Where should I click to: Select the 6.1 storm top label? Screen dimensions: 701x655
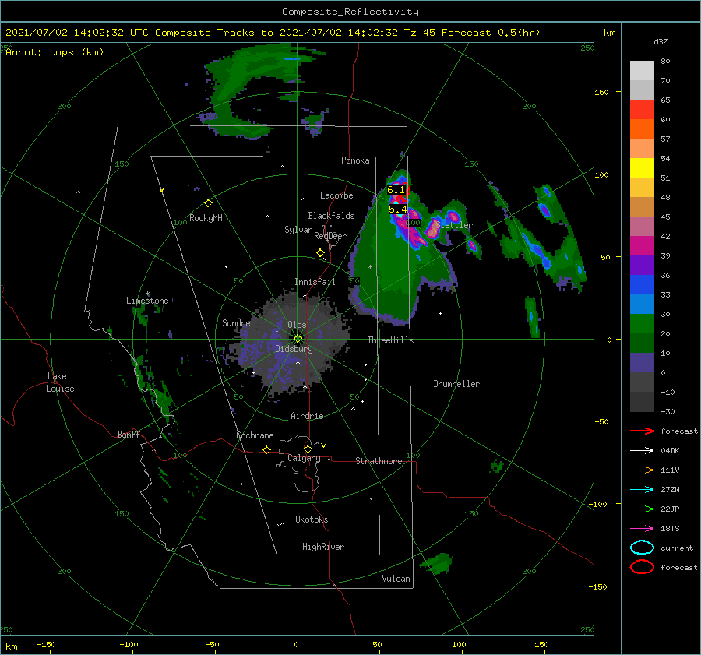coord(396,190)
